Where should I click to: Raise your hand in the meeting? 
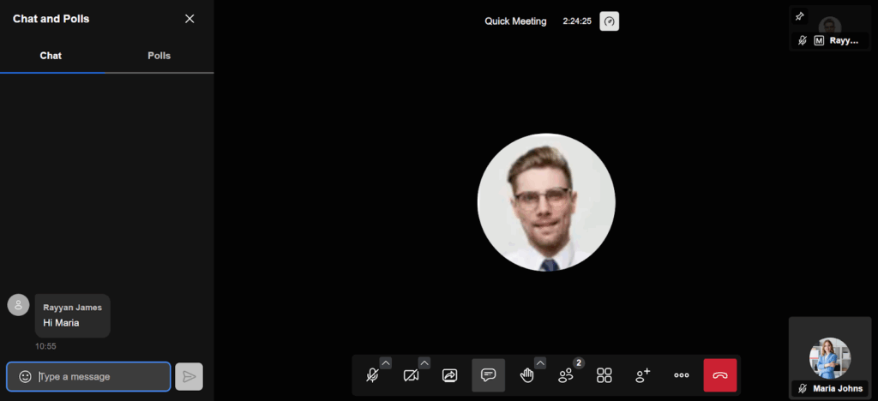tap(526, 375)
